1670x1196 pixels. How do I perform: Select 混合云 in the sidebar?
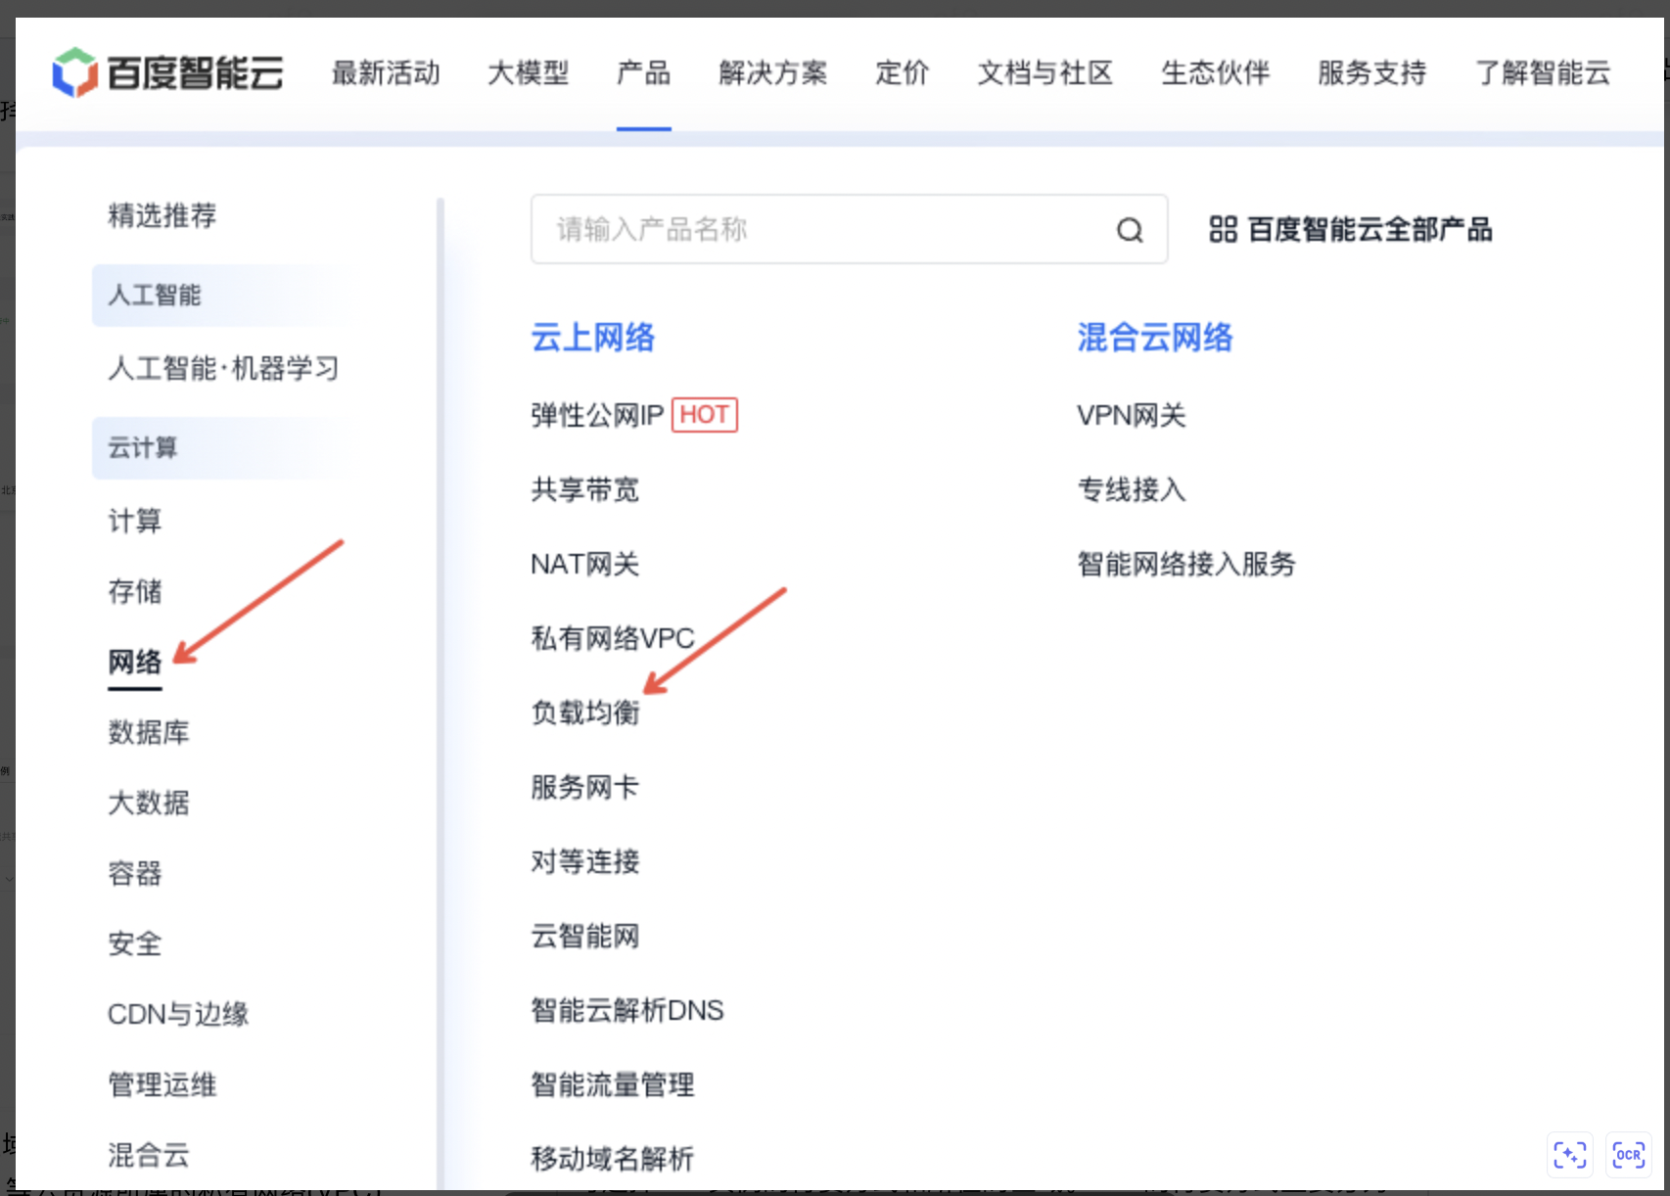coord(149,1155)
